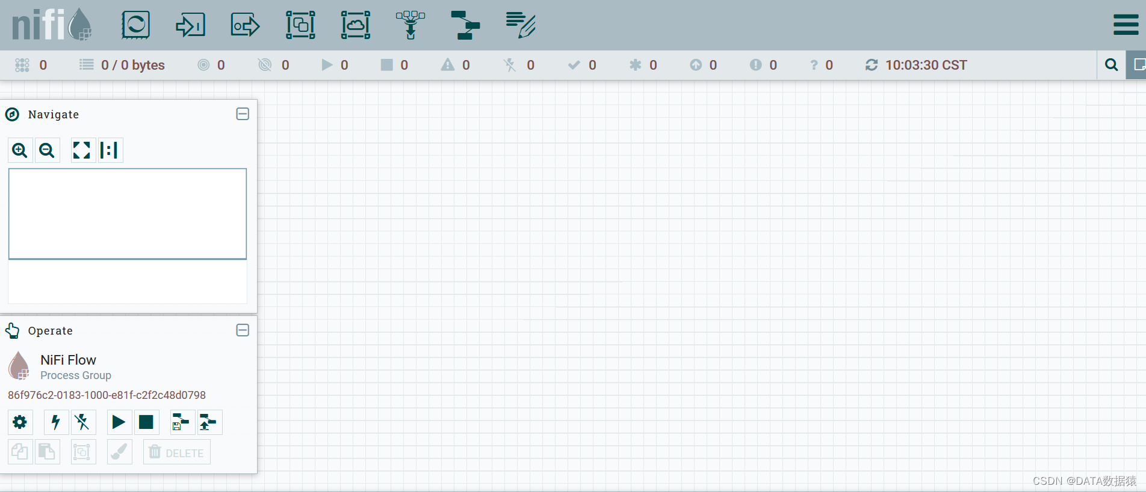Click transmitting remote groups status icon

(x=204, y=65)
